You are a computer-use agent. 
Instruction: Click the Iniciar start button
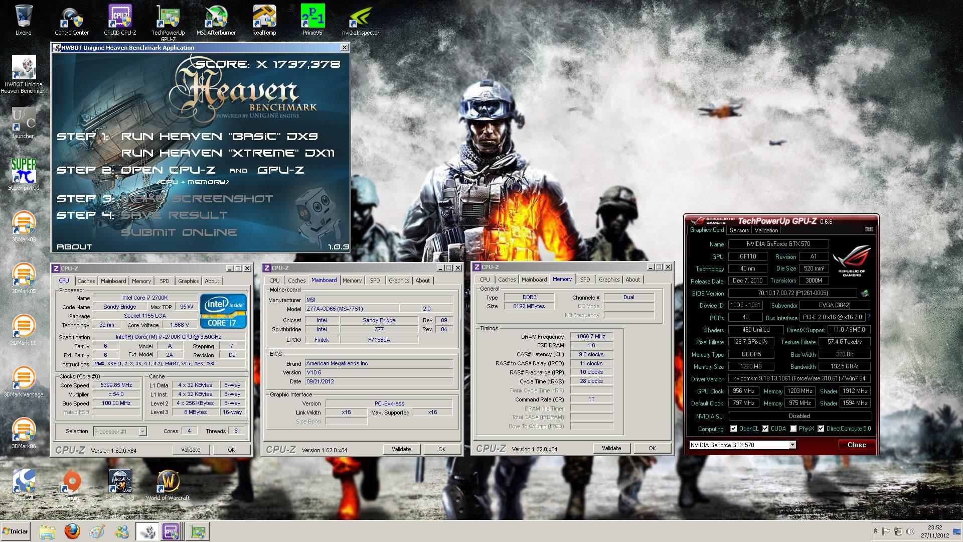[16, 531]
